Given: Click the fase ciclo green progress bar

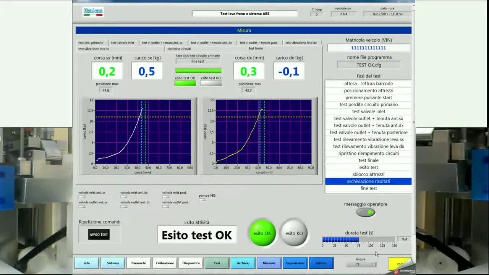Looking at the screenshot, I should [x=198, y=71].
